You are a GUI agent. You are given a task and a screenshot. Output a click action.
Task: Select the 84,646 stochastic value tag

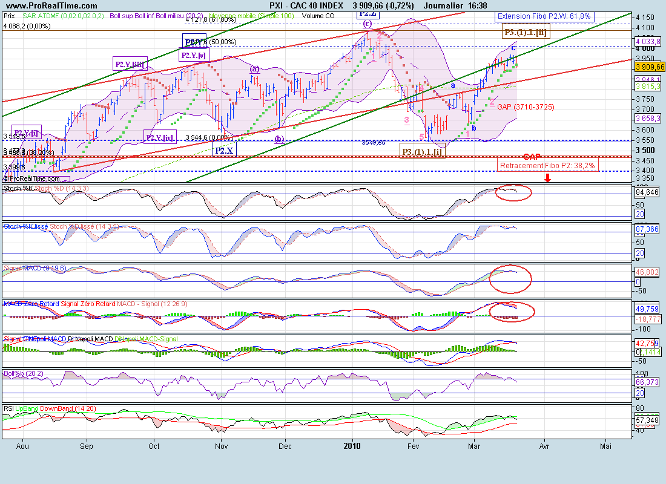[x=647, y=192]
